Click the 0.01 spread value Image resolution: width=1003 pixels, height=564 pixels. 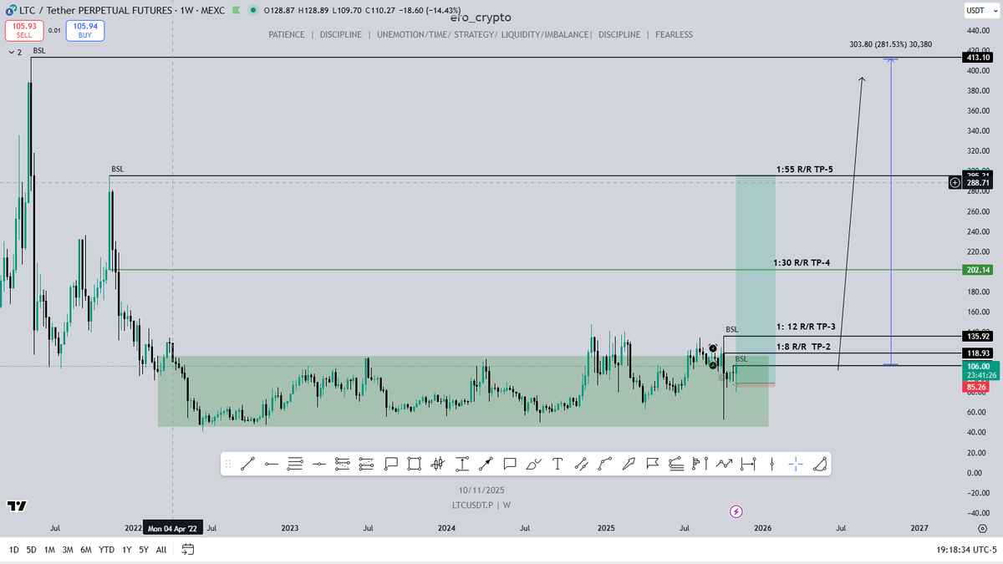(53, 31)
